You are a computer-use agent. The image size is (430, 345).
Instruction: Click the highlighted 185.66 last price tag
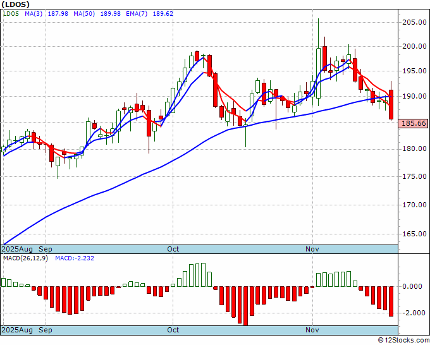(x=414, y=123)
